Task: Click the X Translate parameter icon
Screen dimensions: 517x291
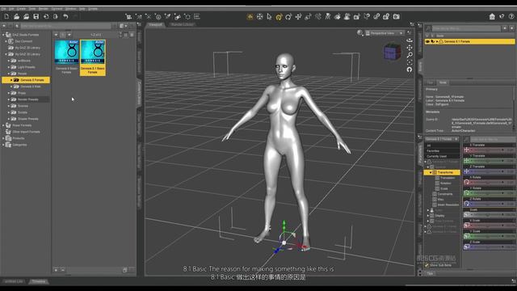Action: (467, 150)
